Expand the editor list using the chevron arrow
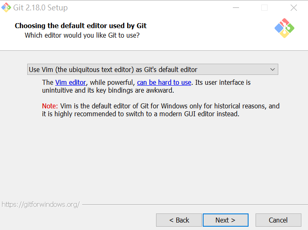 point(272,69)
